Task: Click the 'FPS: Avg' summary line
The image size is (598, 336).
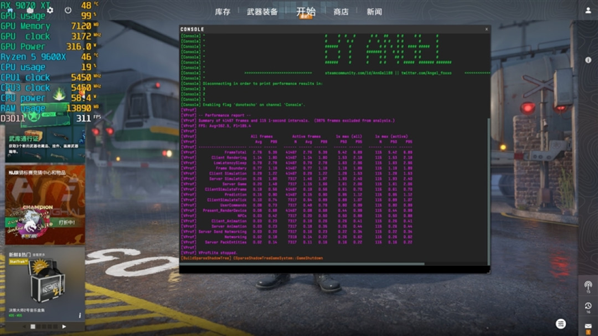Action: pyautogui.click(x=225, y=126)
